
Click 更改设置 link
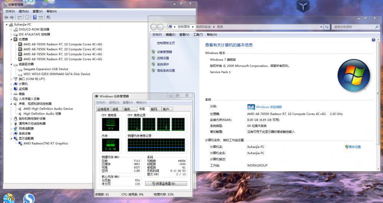pyautogui.click(x=355, y=147)
